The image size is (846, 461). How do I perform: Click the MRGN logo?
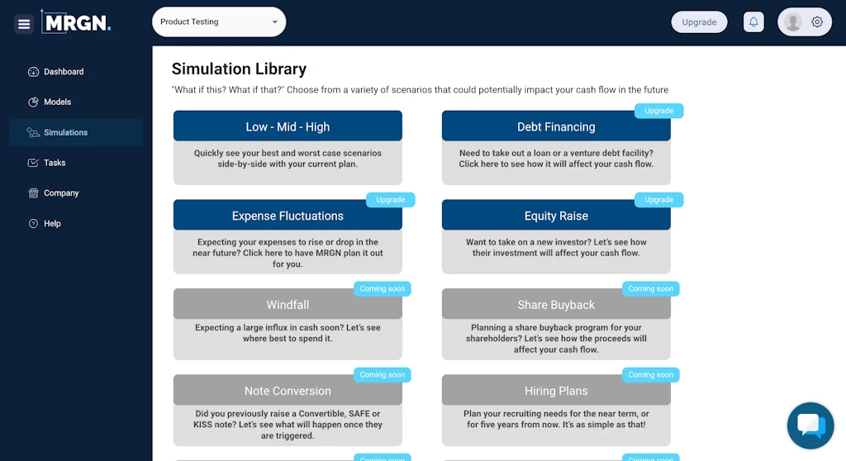click(76, 22)
